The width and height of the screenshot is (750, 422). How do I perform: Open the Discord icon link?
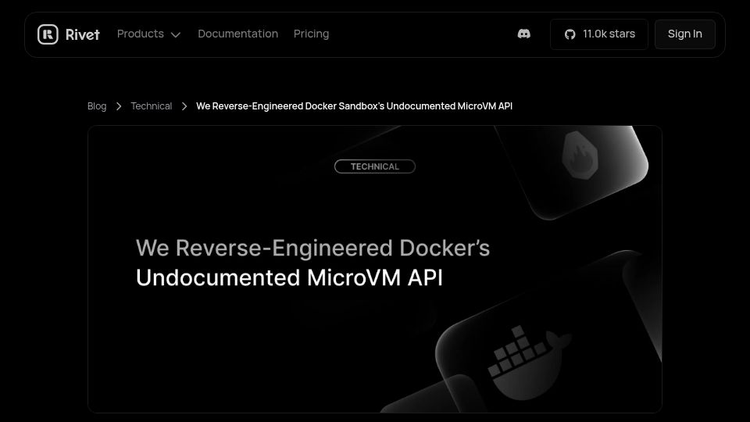(523, 34)
